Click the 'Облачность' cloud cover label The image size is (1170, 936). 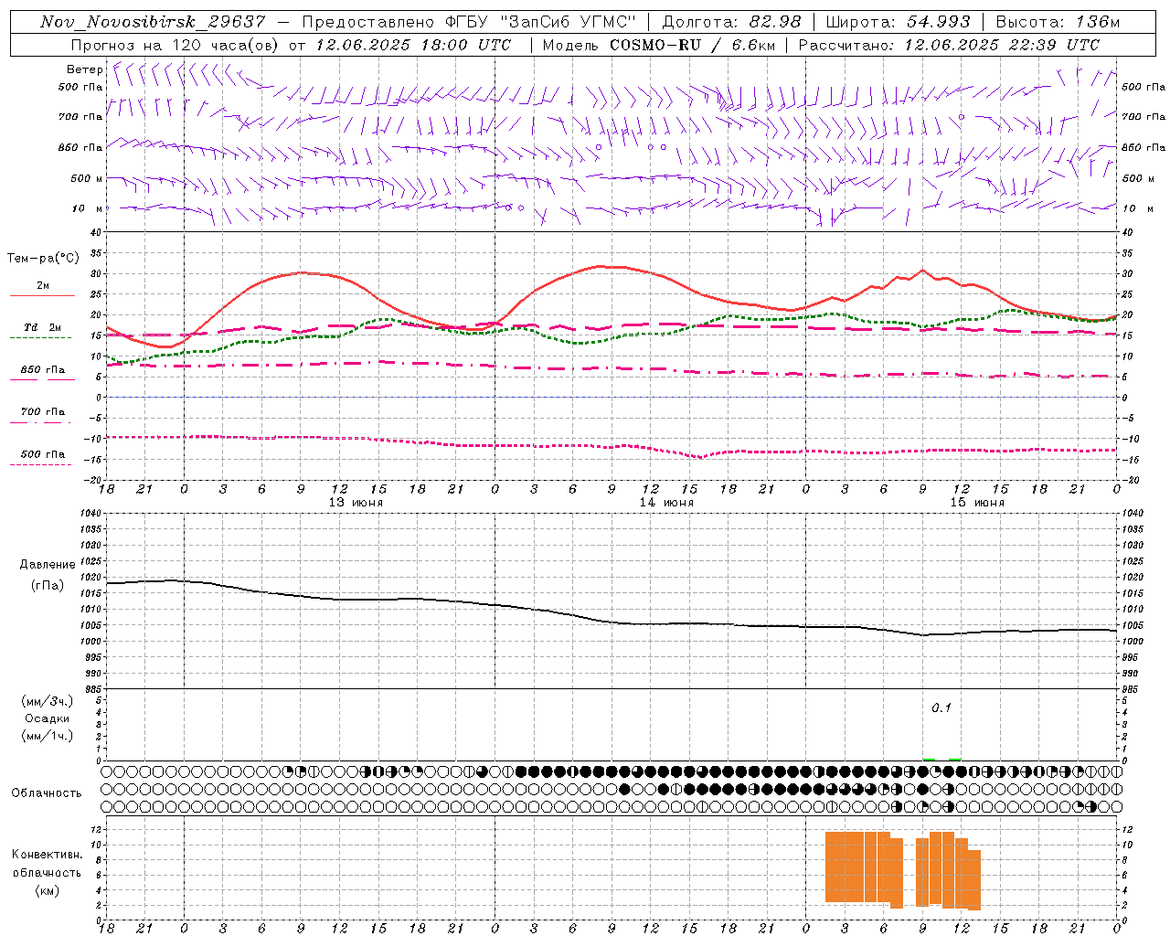pyautogui.click(x=47, y=793)
